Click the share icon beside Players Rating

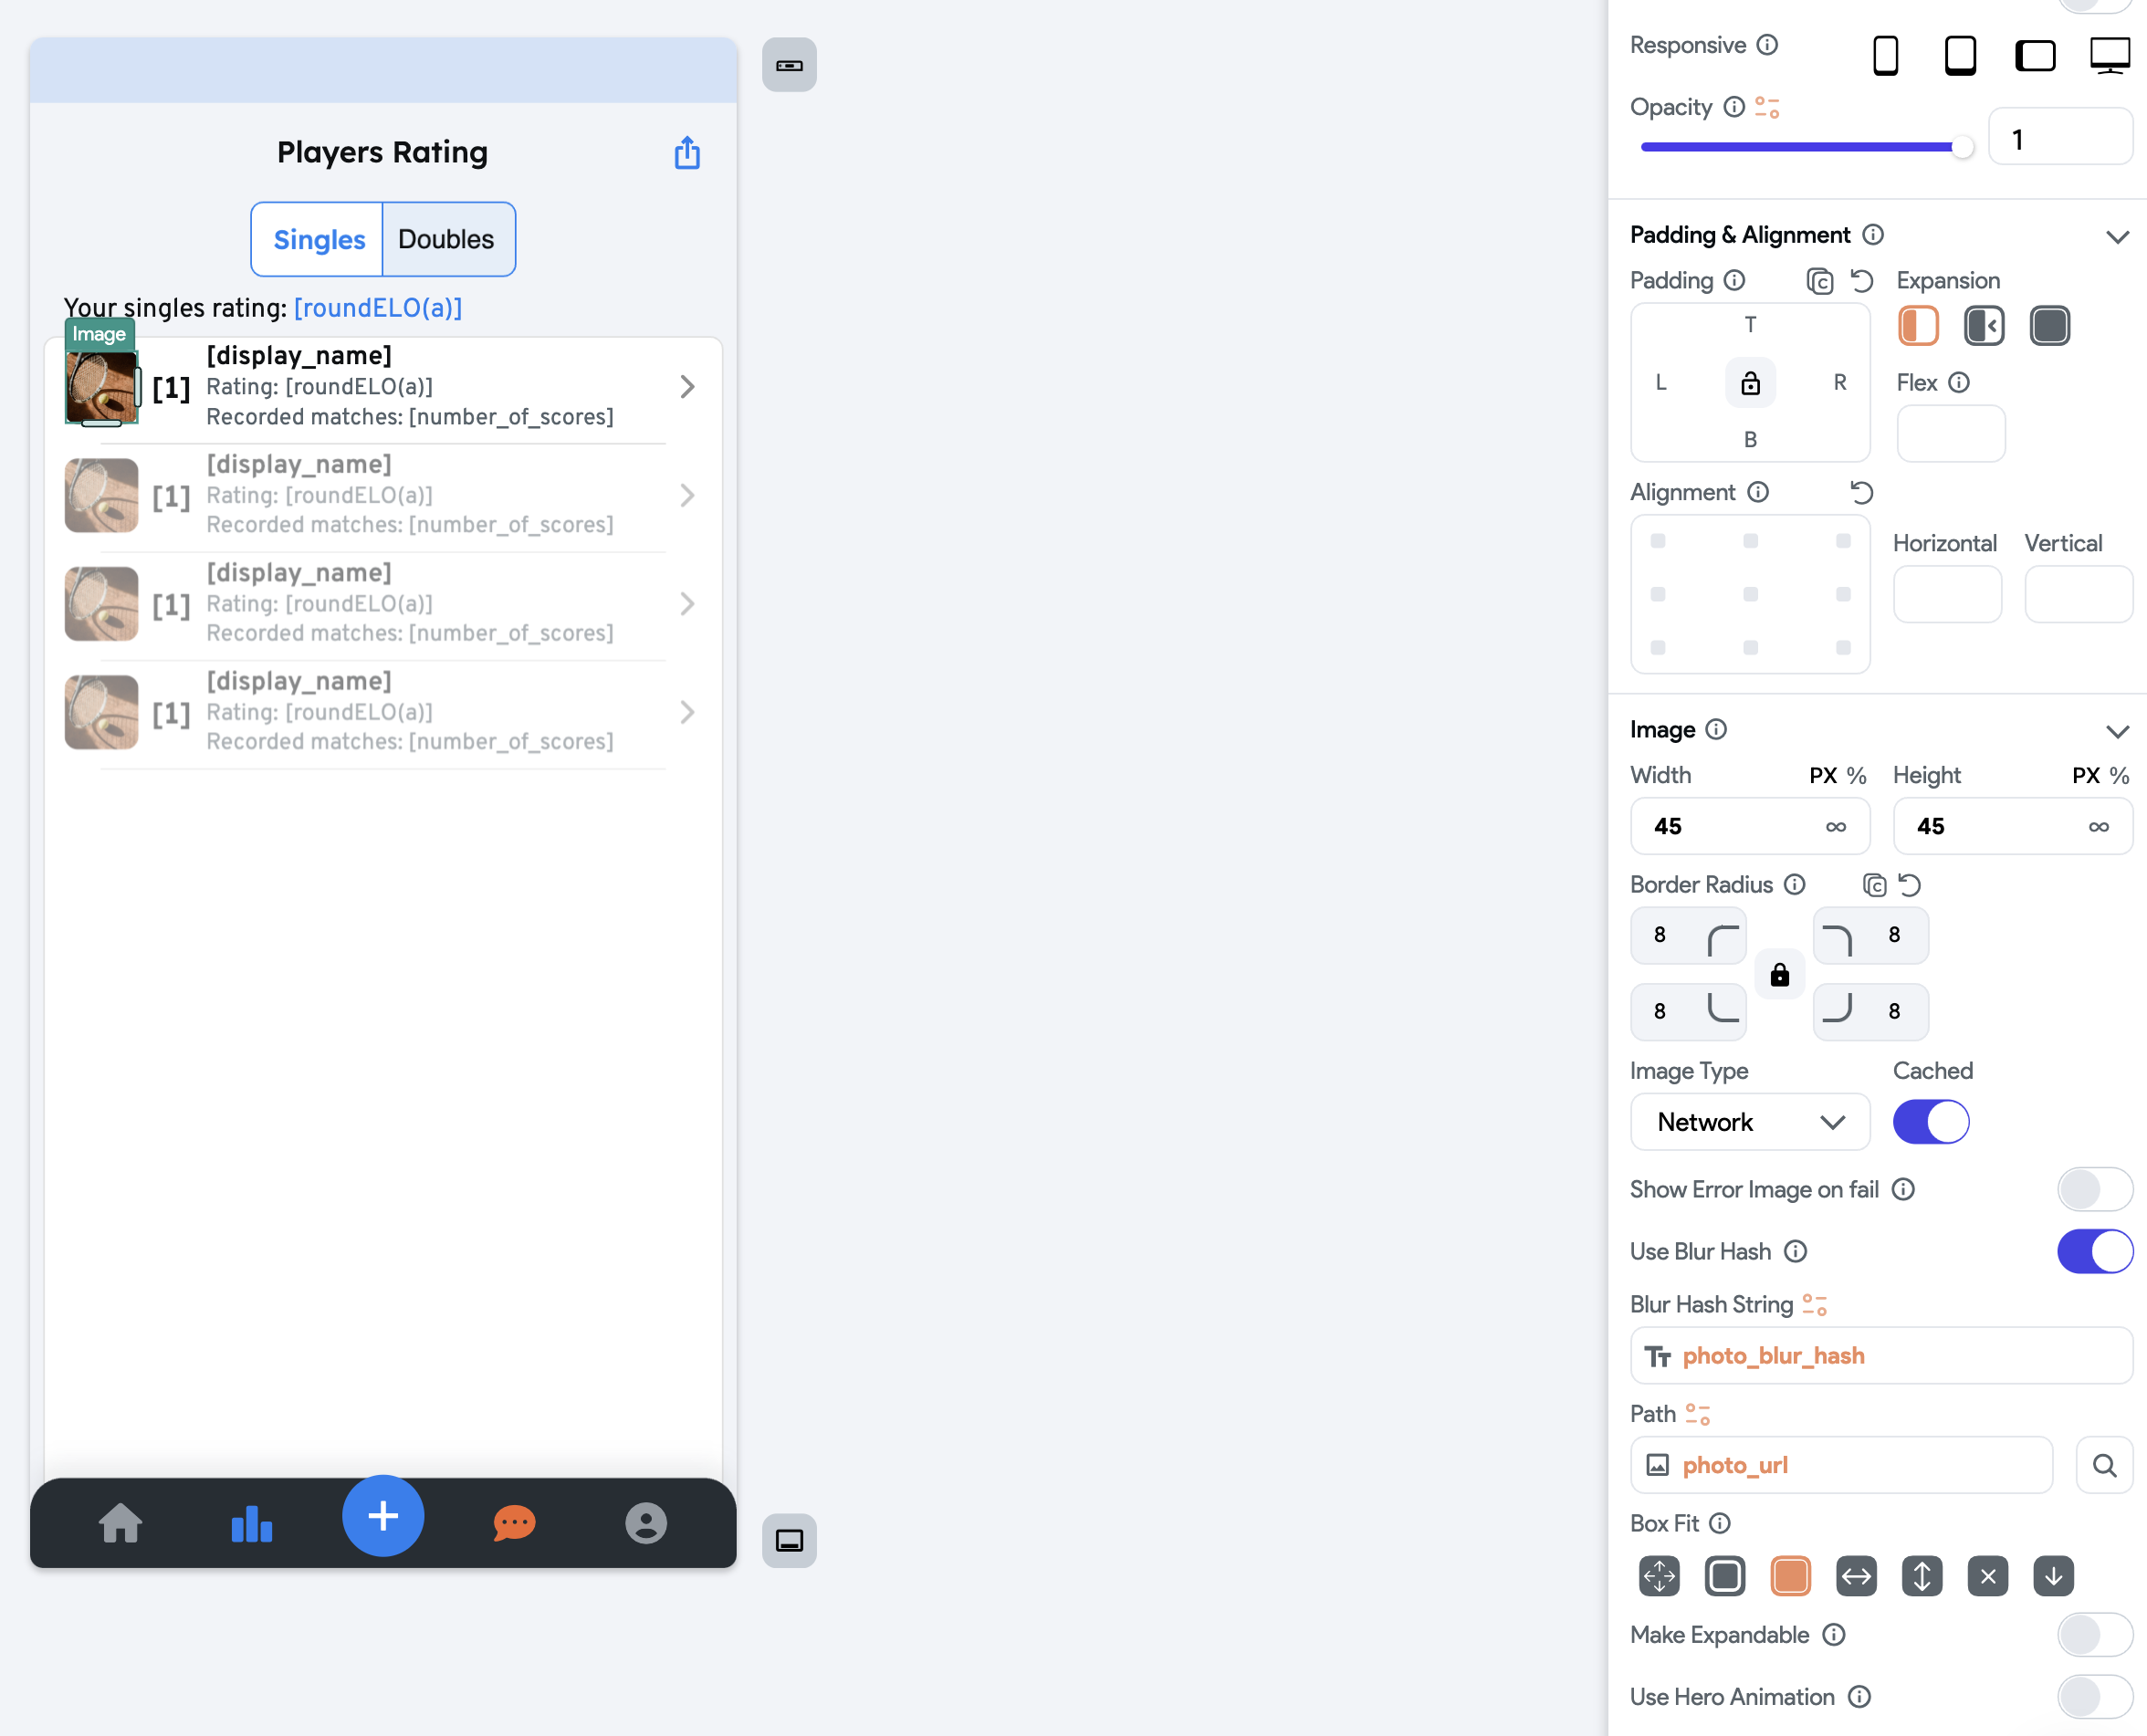[x=687, y=153]
